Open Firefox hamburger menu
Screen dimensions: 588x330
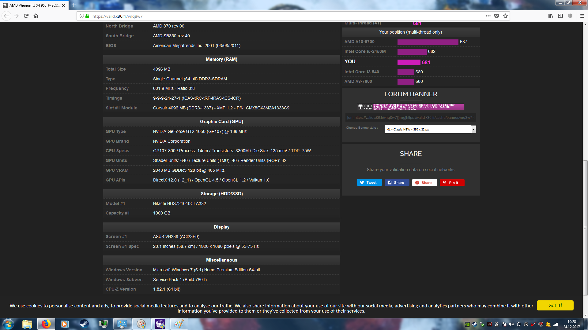582,16
